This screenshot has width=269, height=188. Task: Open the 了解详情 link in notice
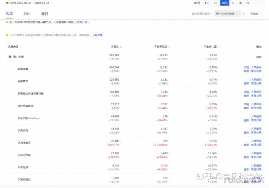pyautogui.click(x=97, y=34)
